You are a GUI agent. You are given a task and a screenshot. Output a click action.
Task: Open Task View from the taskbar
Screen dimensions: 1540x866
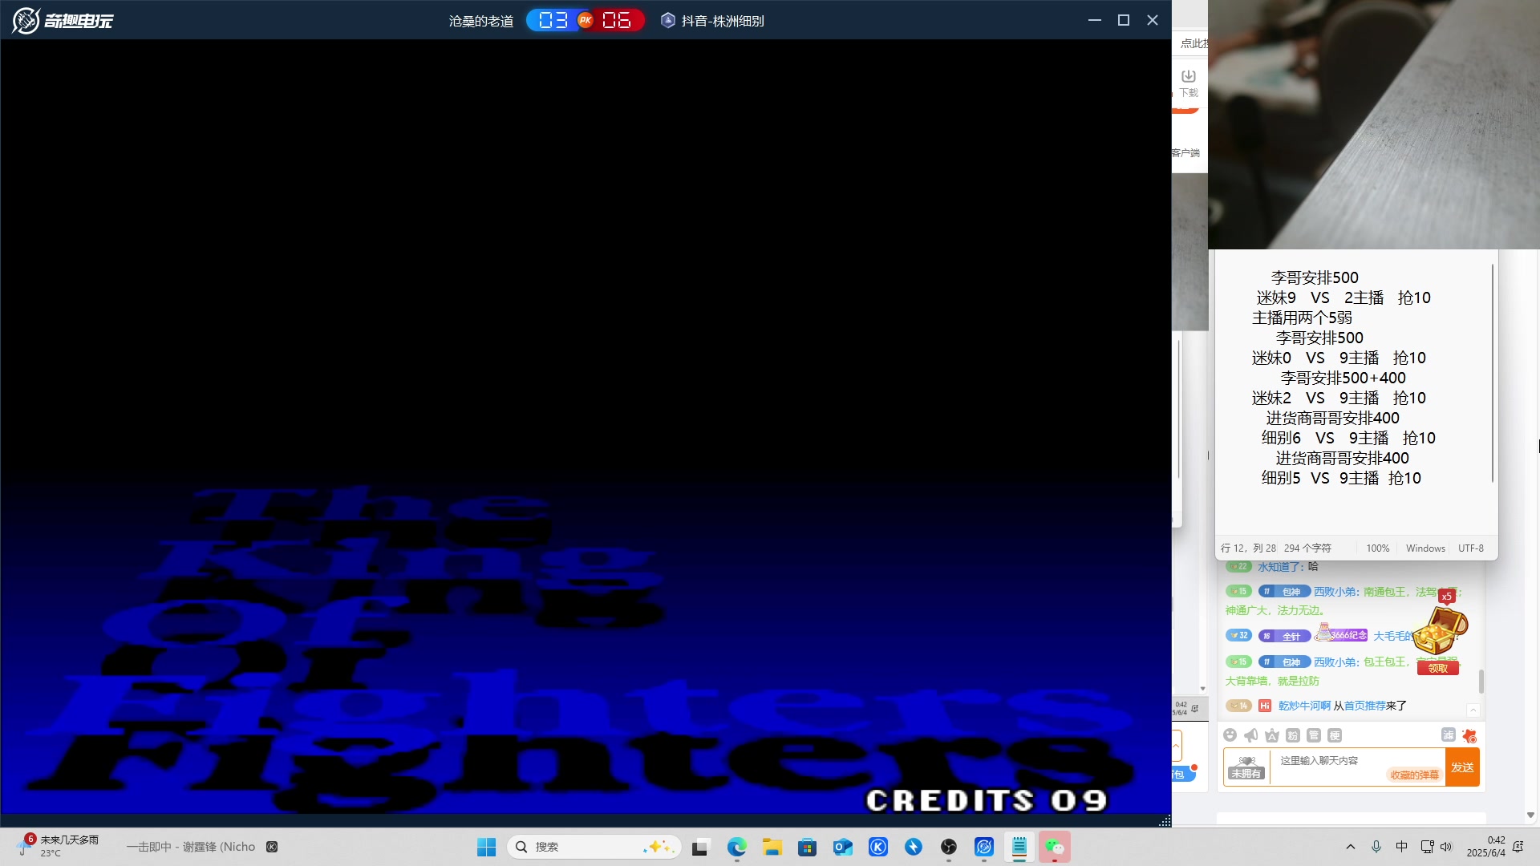click(702, 847)
